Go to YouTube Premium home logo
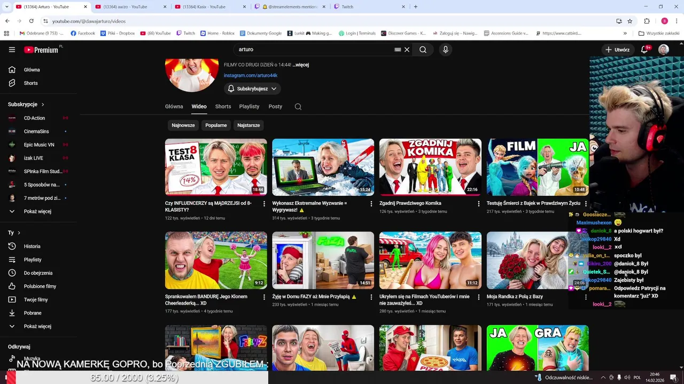 pyautogui.click(x=41, y=50)
